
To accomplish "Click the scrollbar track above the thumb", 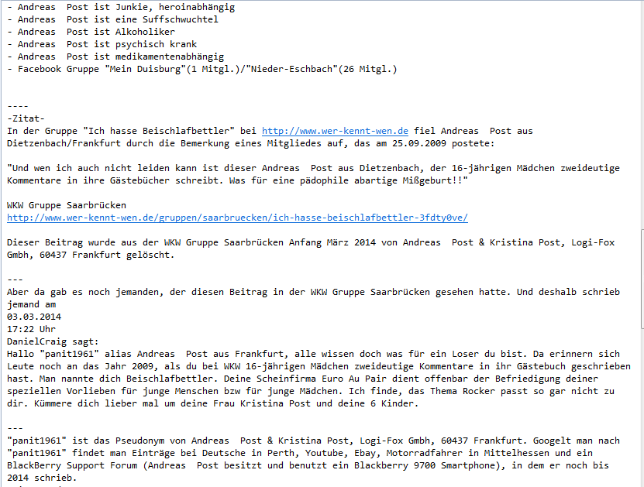I will 642,115.
